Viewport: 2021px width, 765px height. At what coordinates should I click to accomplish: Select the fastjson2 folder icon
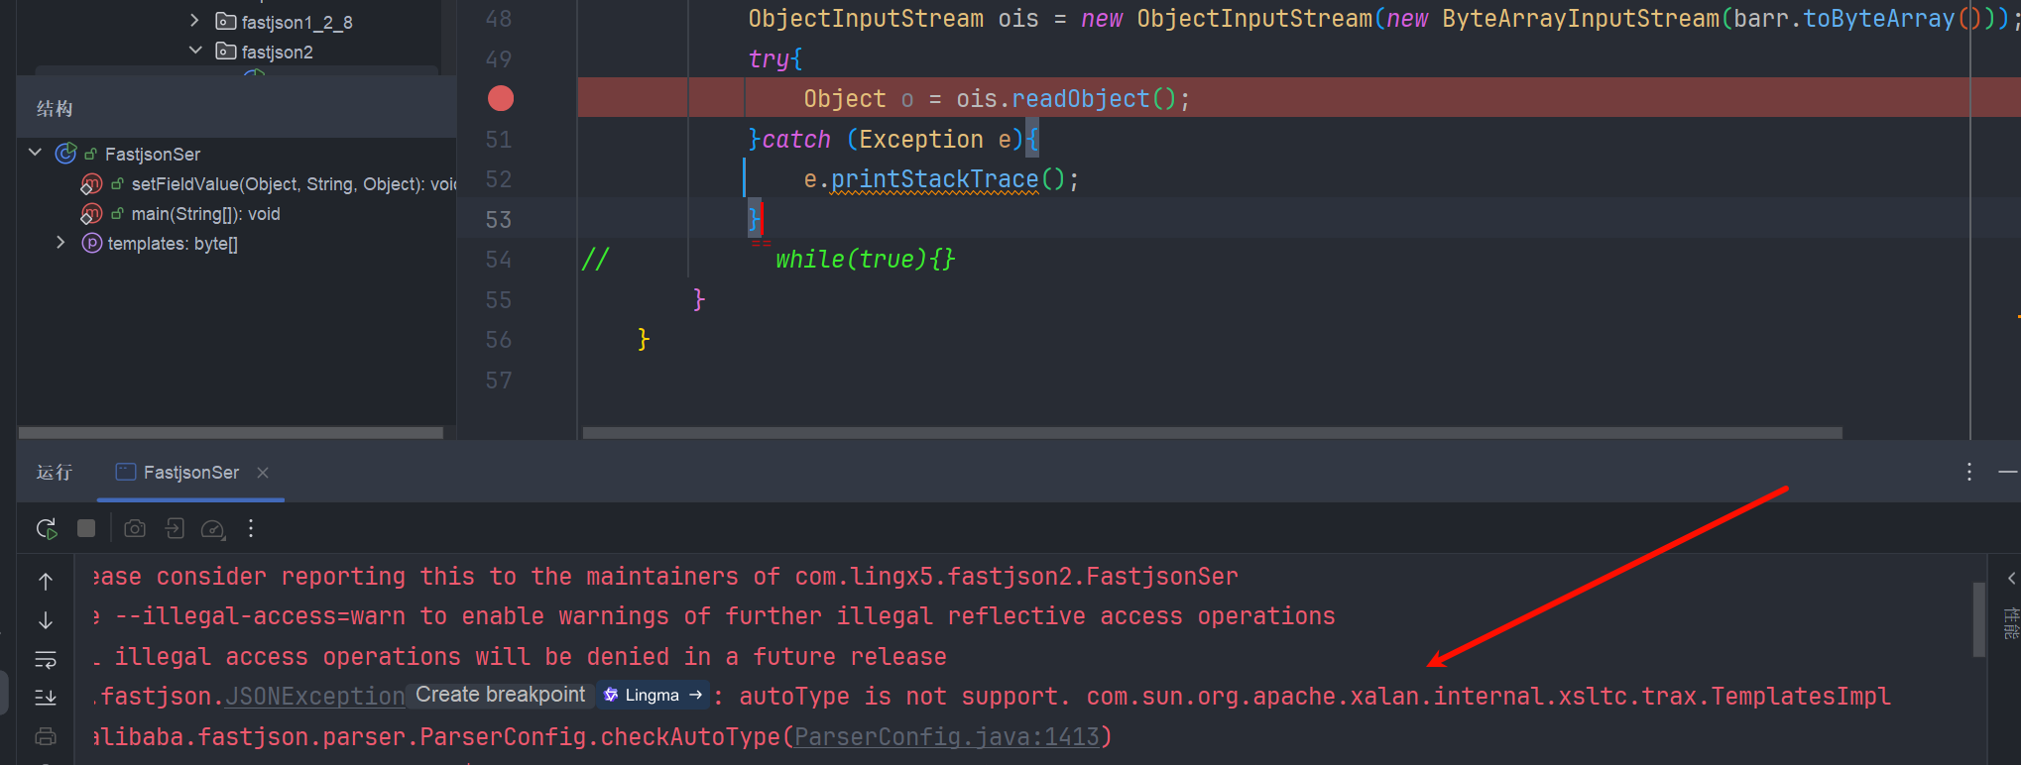point(226,51)
